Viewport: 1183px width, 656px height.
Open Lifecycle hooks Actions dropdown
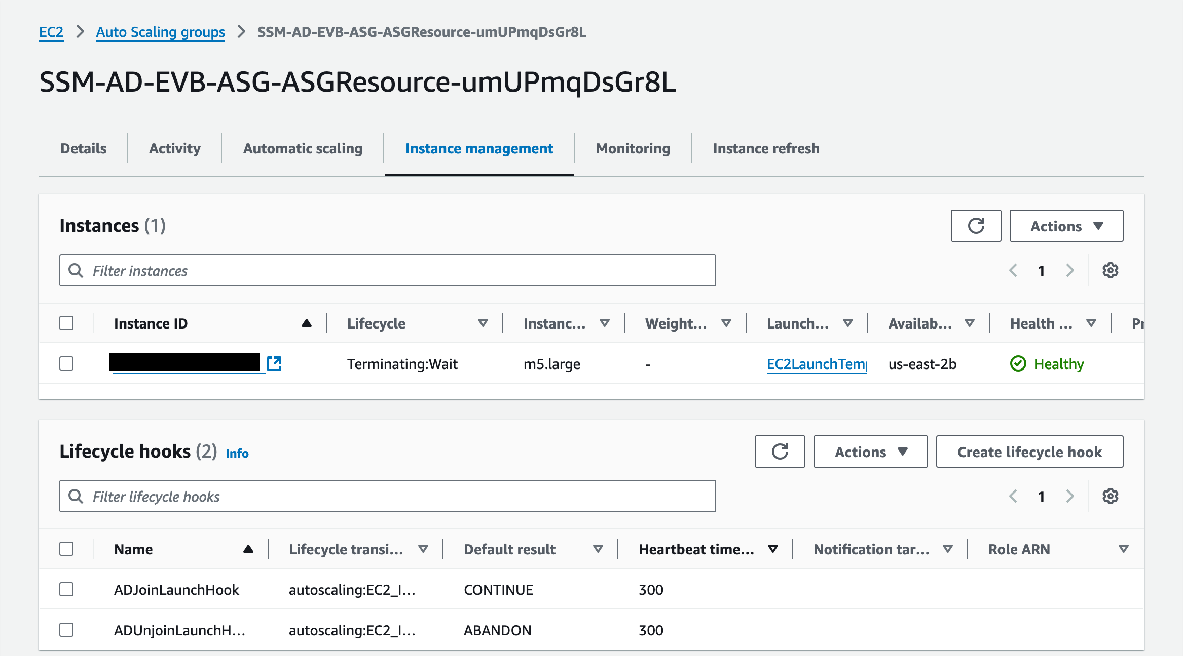870,452
